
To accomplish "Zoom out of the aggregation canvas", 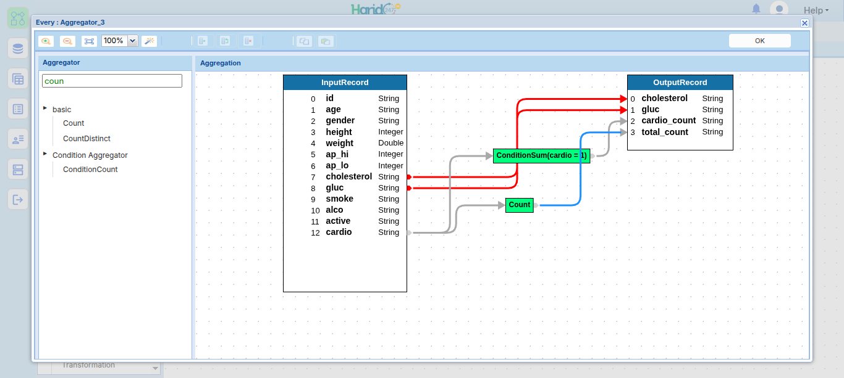I will 67,41.
